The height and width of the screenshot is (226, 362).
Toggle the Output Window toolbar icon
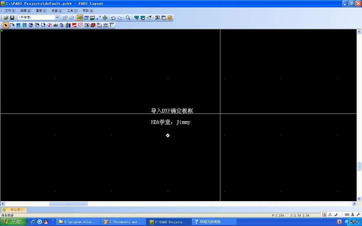[x=158, y=18]
